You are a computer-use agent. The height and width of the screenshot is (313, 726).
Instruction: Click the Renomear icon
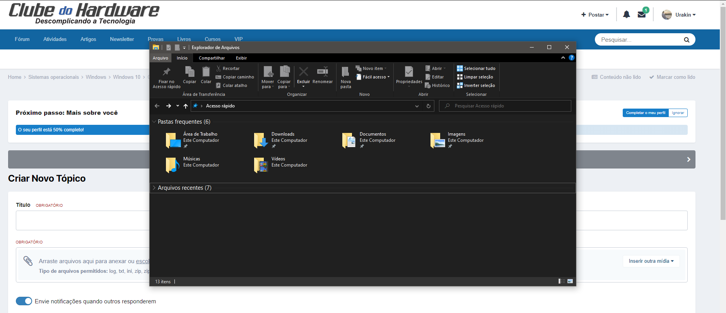[323, 71]
